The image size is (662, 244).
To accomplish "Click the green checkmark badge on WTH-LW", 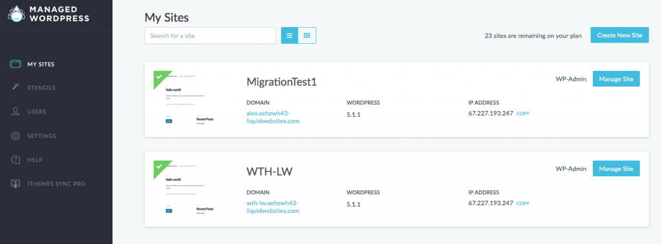I will point(160,167).
